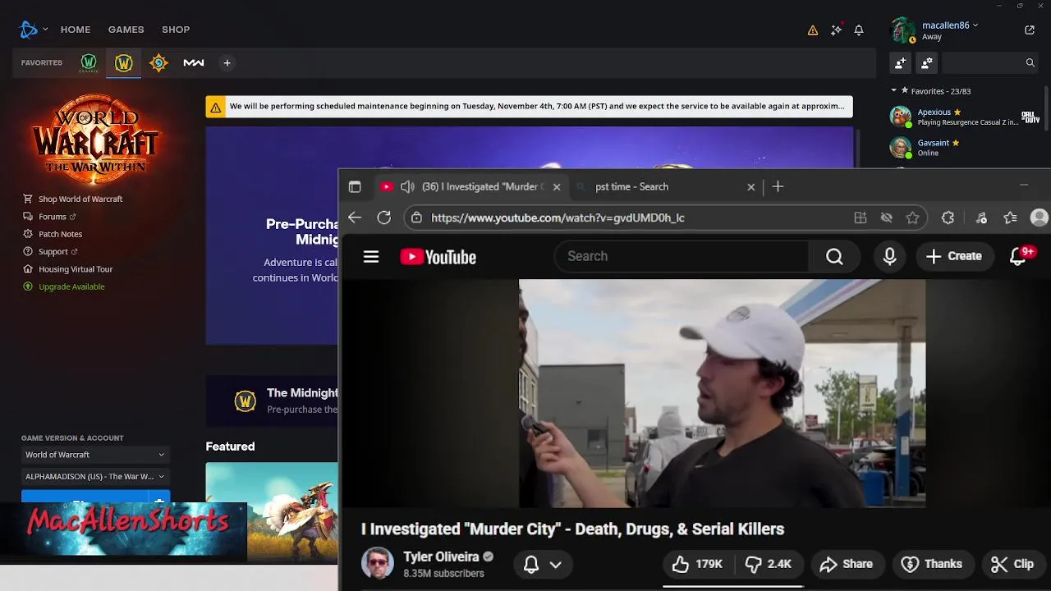The height and width of the screenshot is (591, 1051).
Task: Share the video
Action: (846, 564)
